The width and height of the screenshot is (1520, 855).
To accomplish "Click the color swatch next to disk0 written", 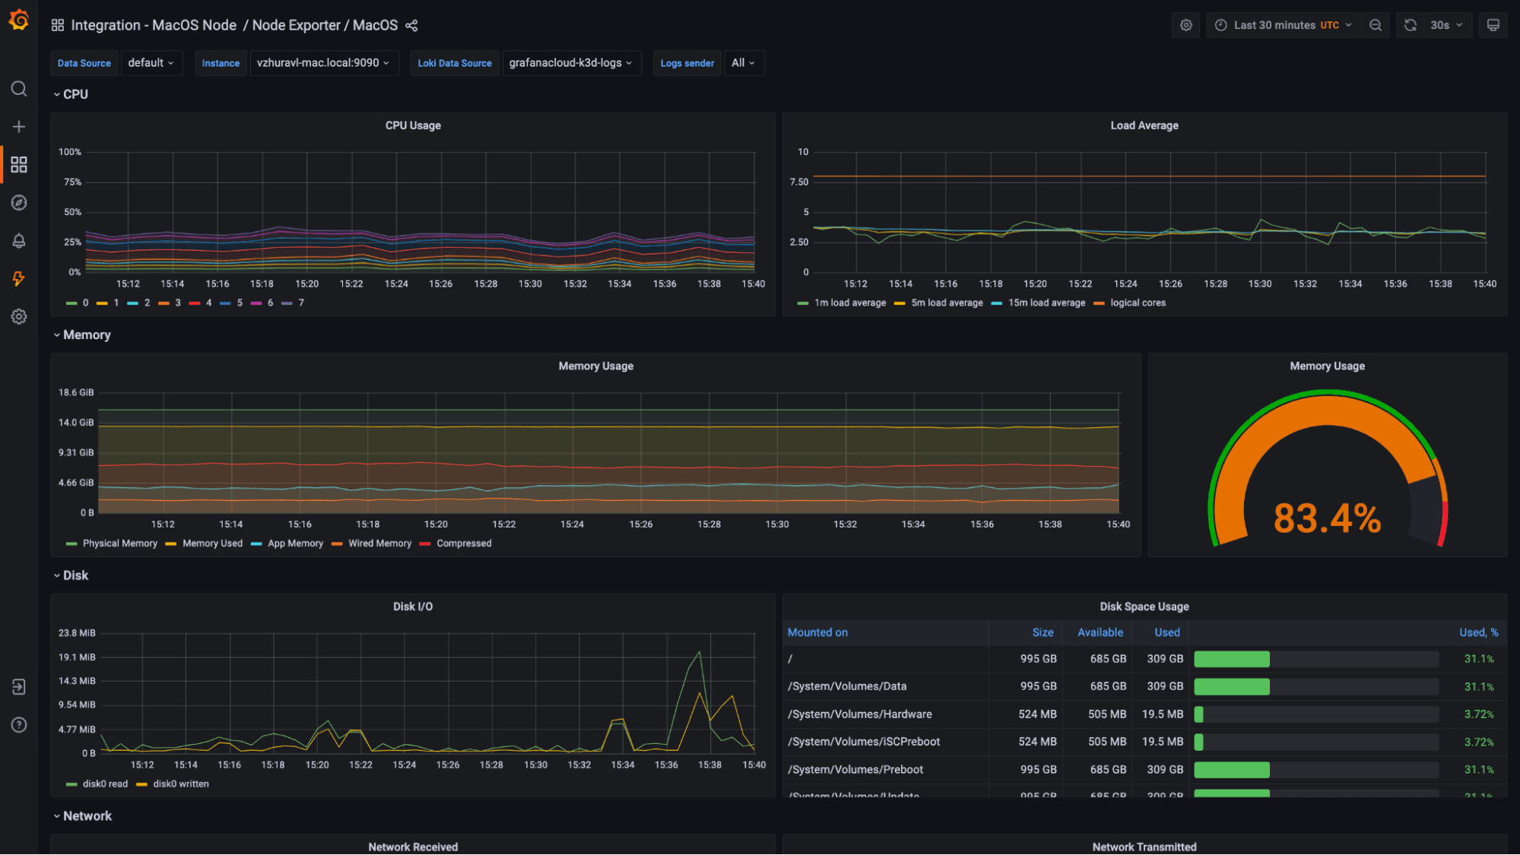I will tap(141, 784).
